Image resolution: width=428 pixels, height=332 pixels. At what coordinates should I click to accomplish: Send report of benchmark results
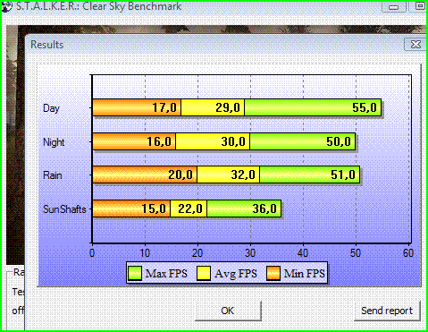pyautogui.click(x=387, y=311)
